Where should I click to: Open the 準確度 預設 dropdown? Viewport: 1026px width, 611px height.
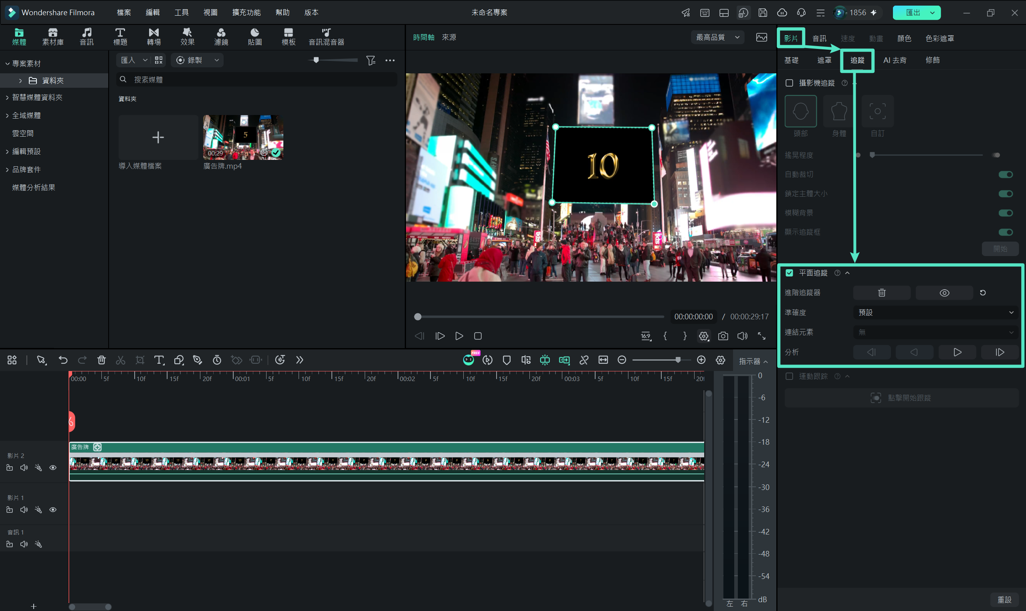coord(935,313)
